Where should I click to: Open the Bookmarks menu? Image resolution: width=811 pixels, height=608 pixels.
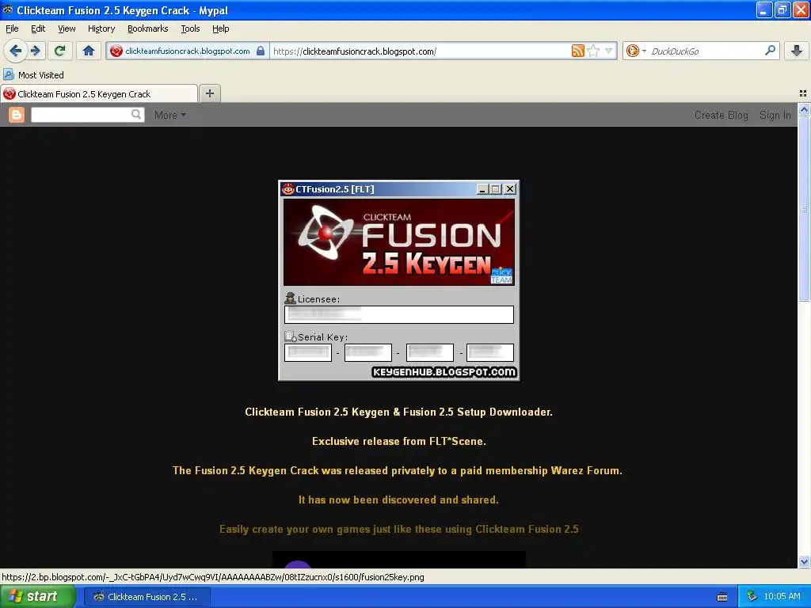[148, 28]
